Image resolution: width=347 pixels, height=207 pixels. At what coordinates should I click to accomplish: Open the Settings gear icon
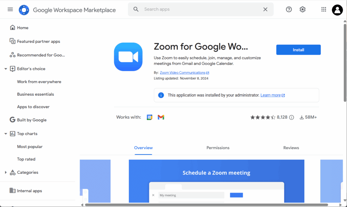pos(303,9)
